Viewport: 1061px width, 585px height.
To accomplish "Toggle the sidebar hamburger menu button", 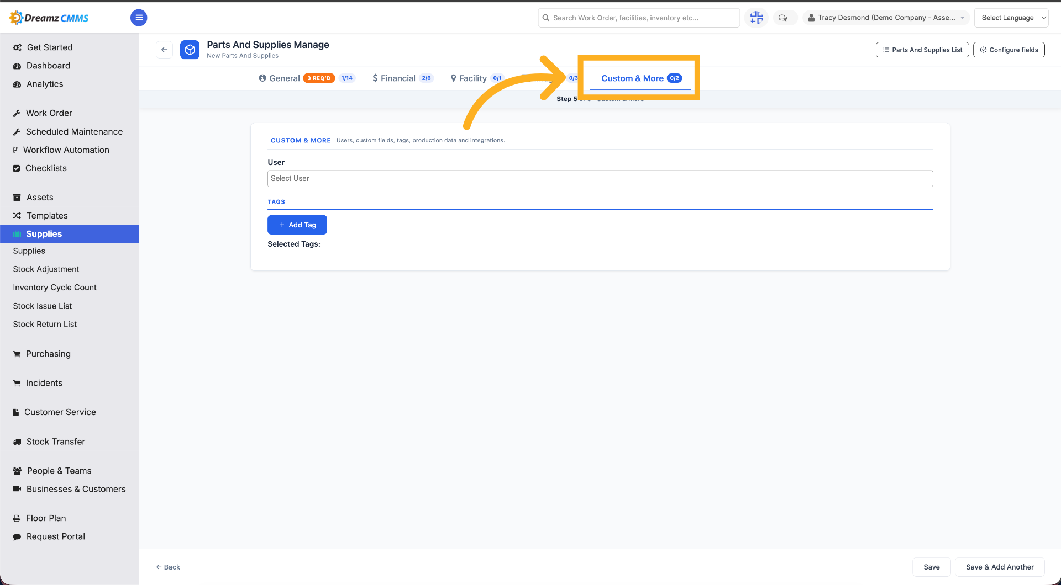I will (x=139, y=18).
